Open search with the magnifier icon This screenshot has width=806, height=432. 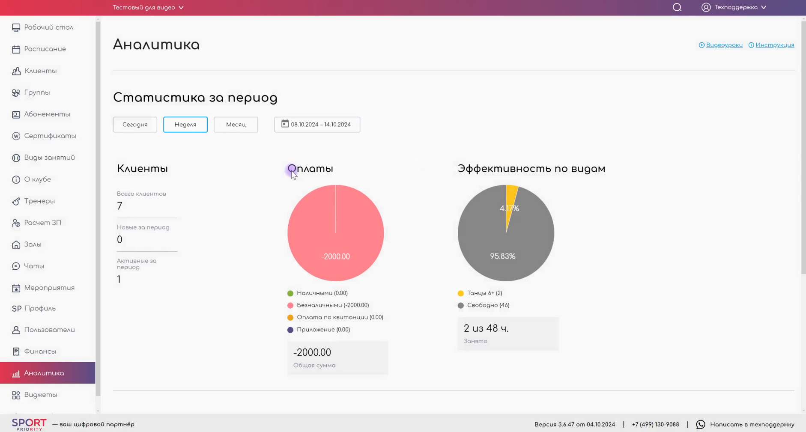point(677,7)
